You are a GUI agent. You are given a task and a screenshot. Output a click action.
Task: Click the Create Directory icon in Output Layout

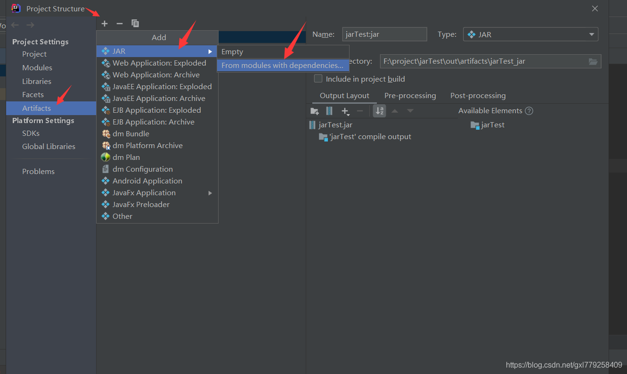tap(315, 111)
